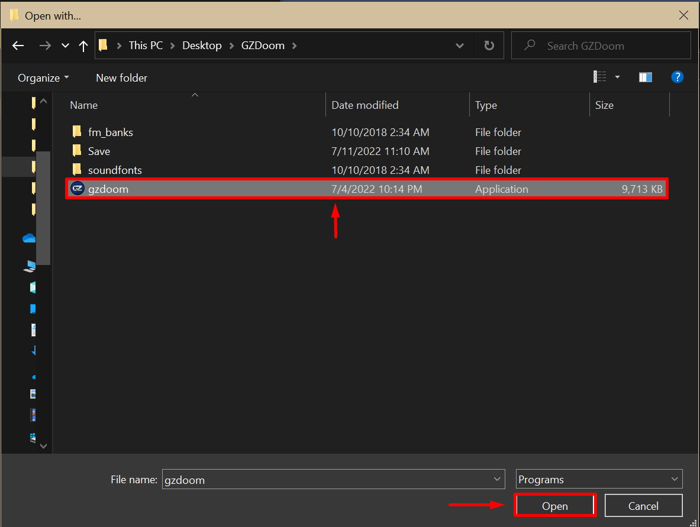Select the fm_banks folder name
The image size is (700, 527).
point(110,132)
